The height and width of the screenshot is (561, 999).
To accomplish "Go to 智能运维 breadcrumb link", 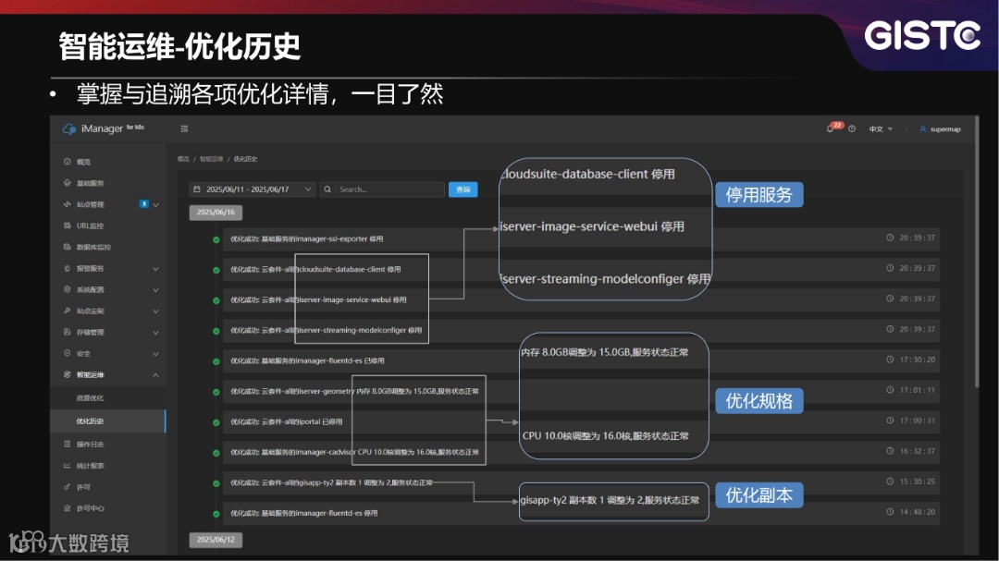I will point(212,159).
